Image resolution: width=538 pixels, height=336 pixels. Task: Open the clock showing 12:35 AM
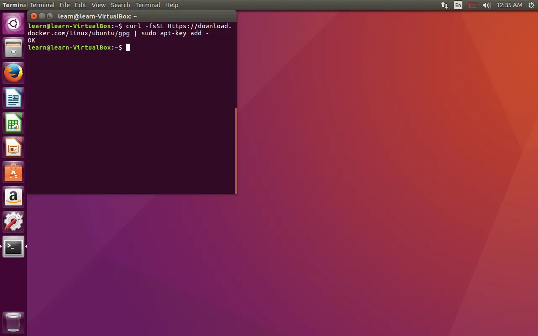509,5
